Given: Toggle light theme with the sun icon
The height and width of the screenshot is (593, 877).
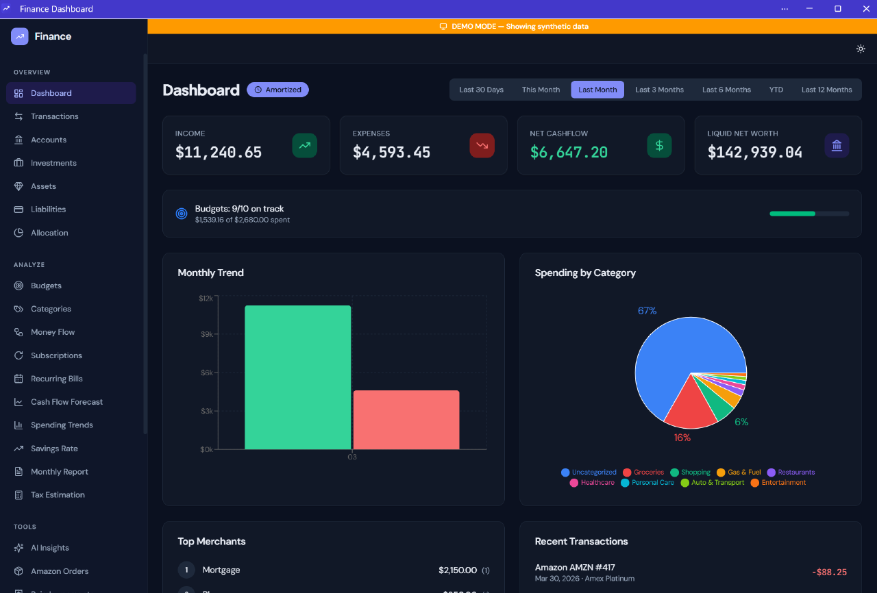Looking at the screenshot, I should [861, 49].
